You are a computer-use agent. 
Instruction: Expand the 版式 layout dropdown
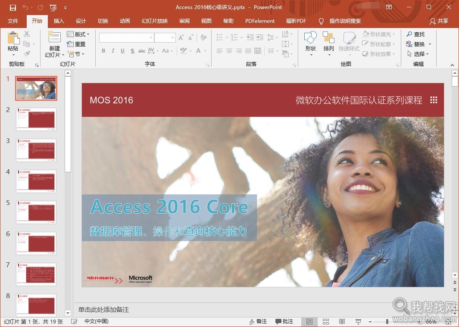point(78,34)
